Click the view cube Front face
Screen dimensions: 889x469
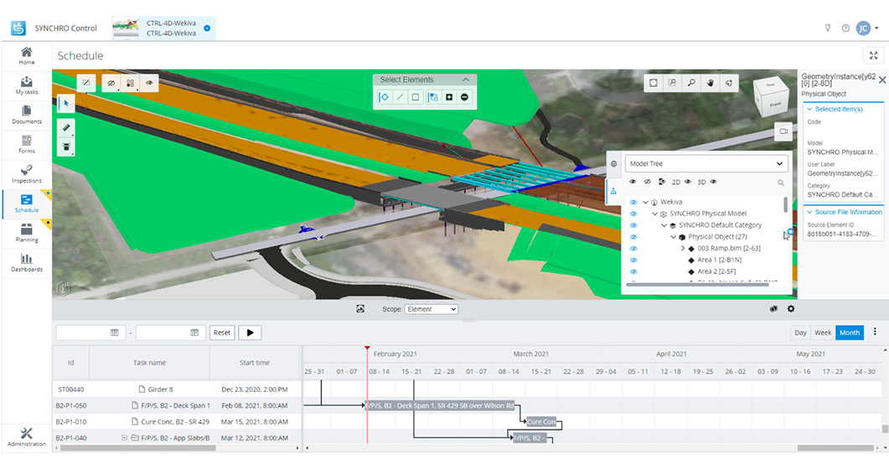pos(774,104)
